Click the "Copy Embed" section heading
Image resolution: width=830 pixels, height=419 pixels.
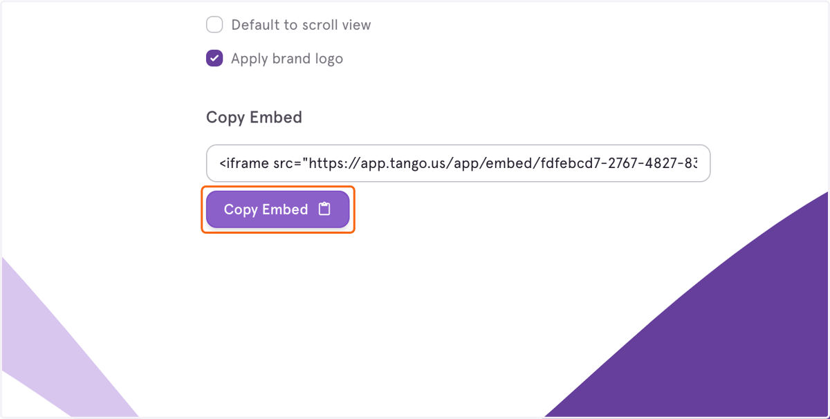(x=254, y=118)
